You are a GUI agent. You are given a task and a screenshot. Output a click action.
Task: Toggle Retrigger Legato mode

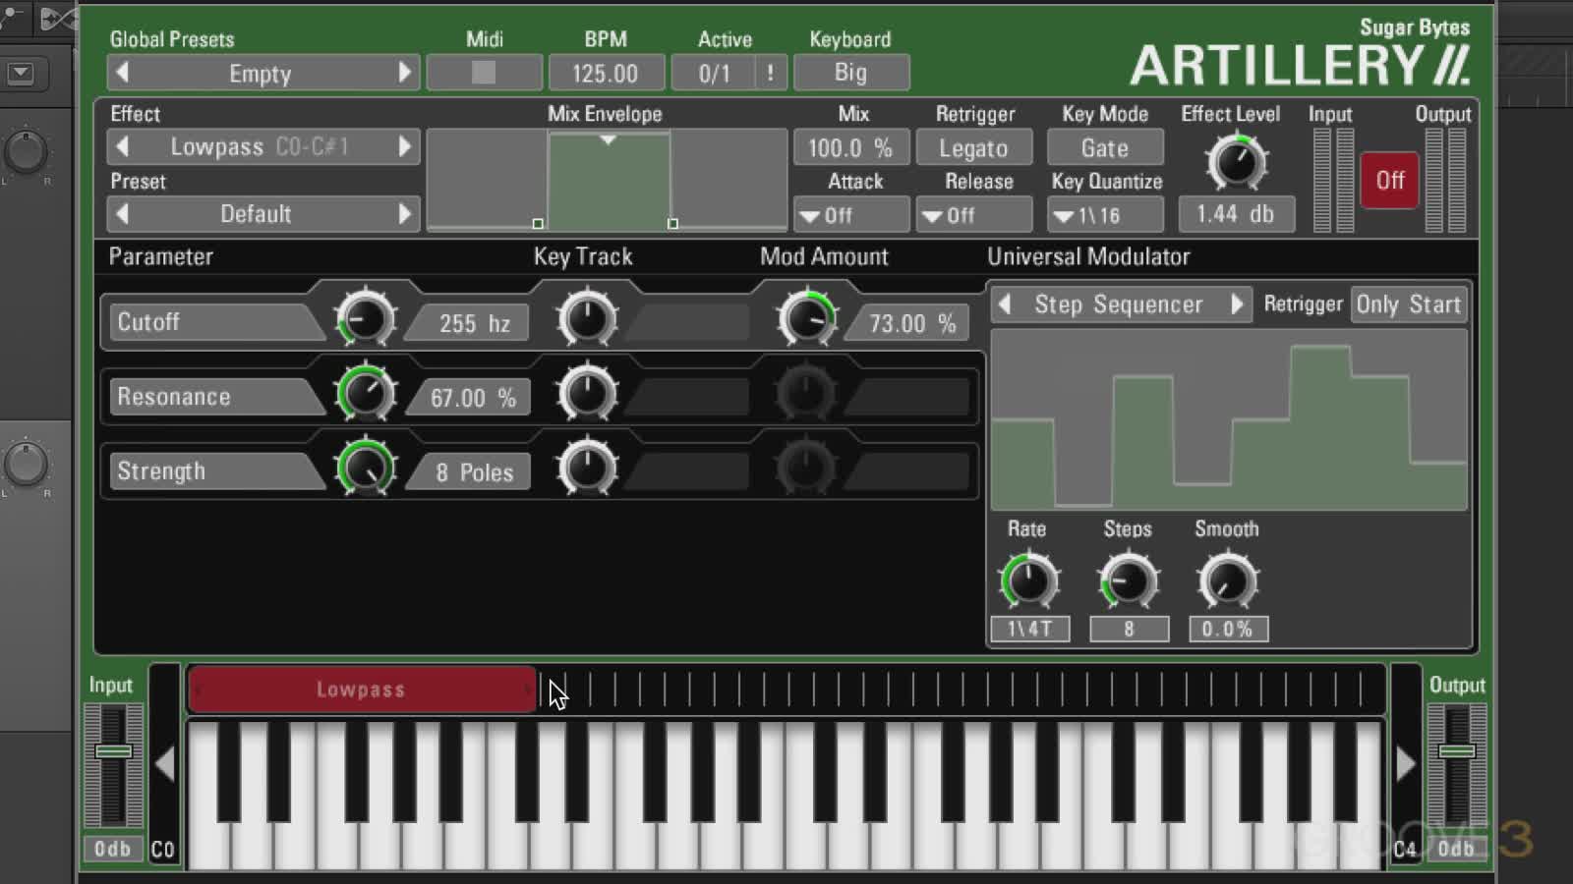click(973, 148)
